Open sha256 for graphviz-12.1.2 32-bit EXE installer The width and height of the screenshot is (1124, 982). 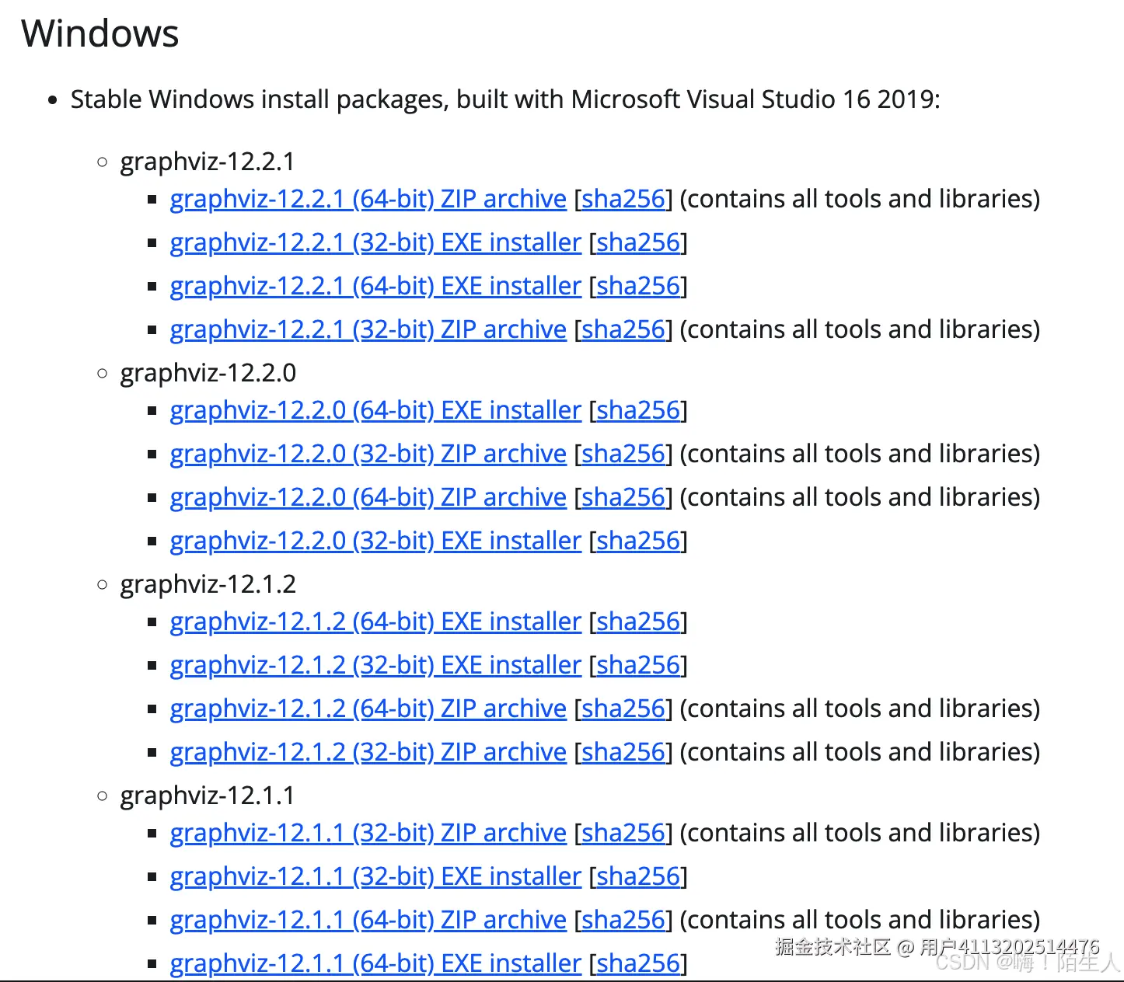638,665
